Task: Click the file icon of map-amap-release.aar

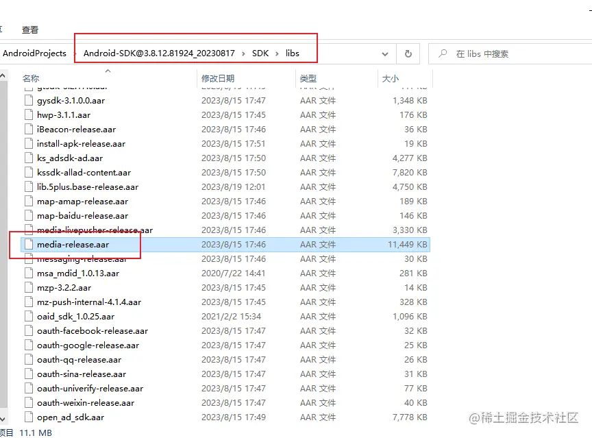Action: pos(29,202)
